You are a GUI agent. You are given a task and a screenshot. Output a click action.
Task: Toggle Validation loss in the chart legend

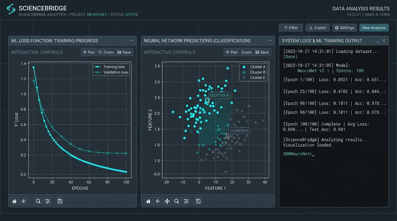point(111,72)
